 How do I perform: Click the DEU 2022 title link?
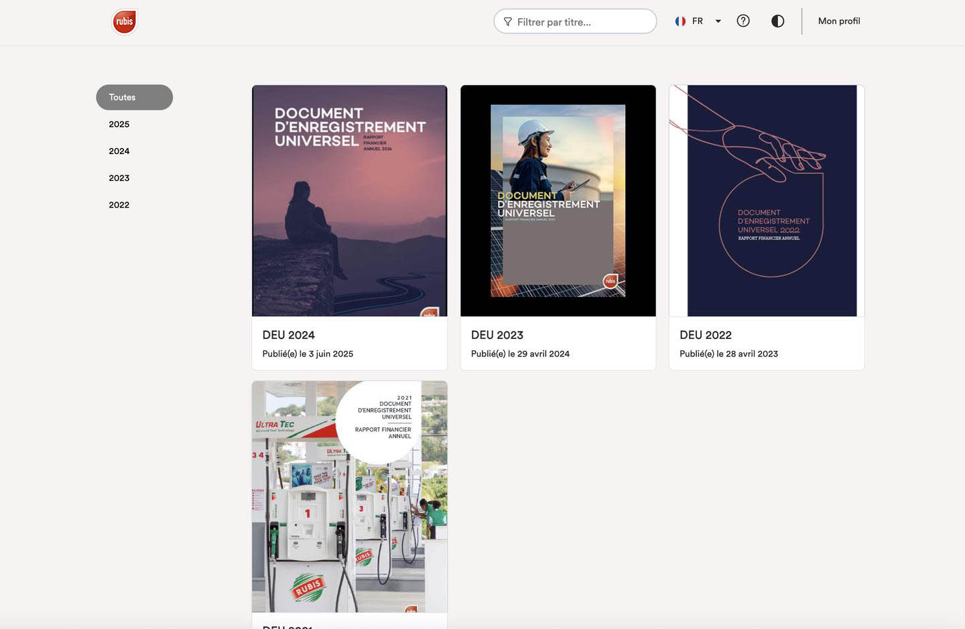click(706, 335)
